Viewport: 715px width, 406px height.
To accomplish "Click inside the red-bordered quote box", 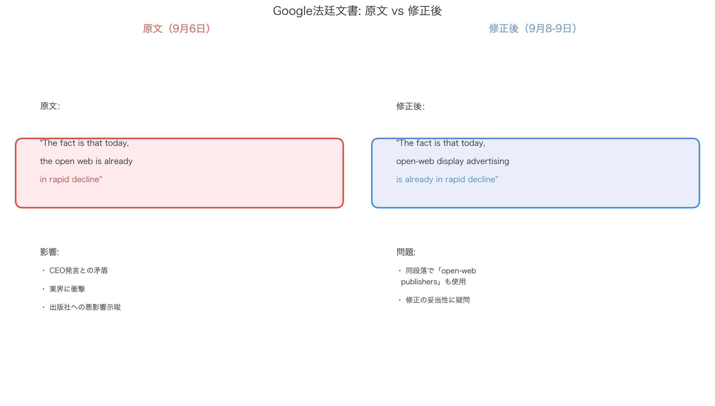I will (237, 193).
